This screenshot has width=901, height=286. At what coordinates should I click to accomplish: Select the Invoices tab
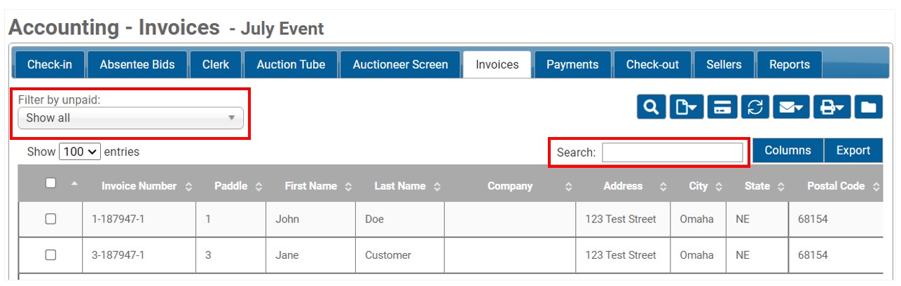pos(497,64)
